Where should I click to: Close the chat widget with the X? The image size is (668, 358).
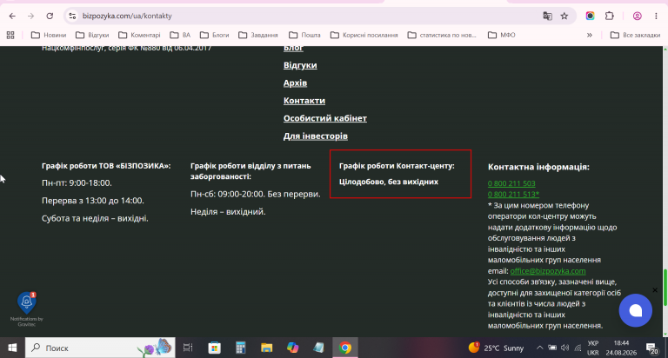pyautogui.click(x=655, y=290)
